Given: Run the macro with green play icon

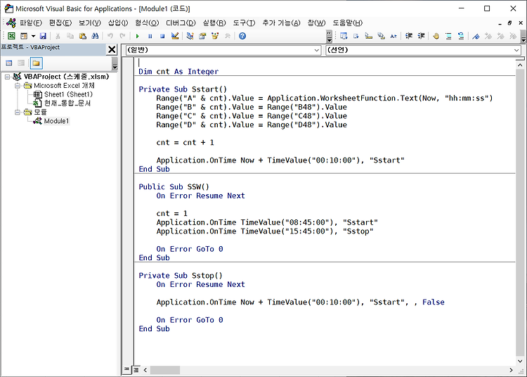Looking at the screenshot, I should coord(138,36).
